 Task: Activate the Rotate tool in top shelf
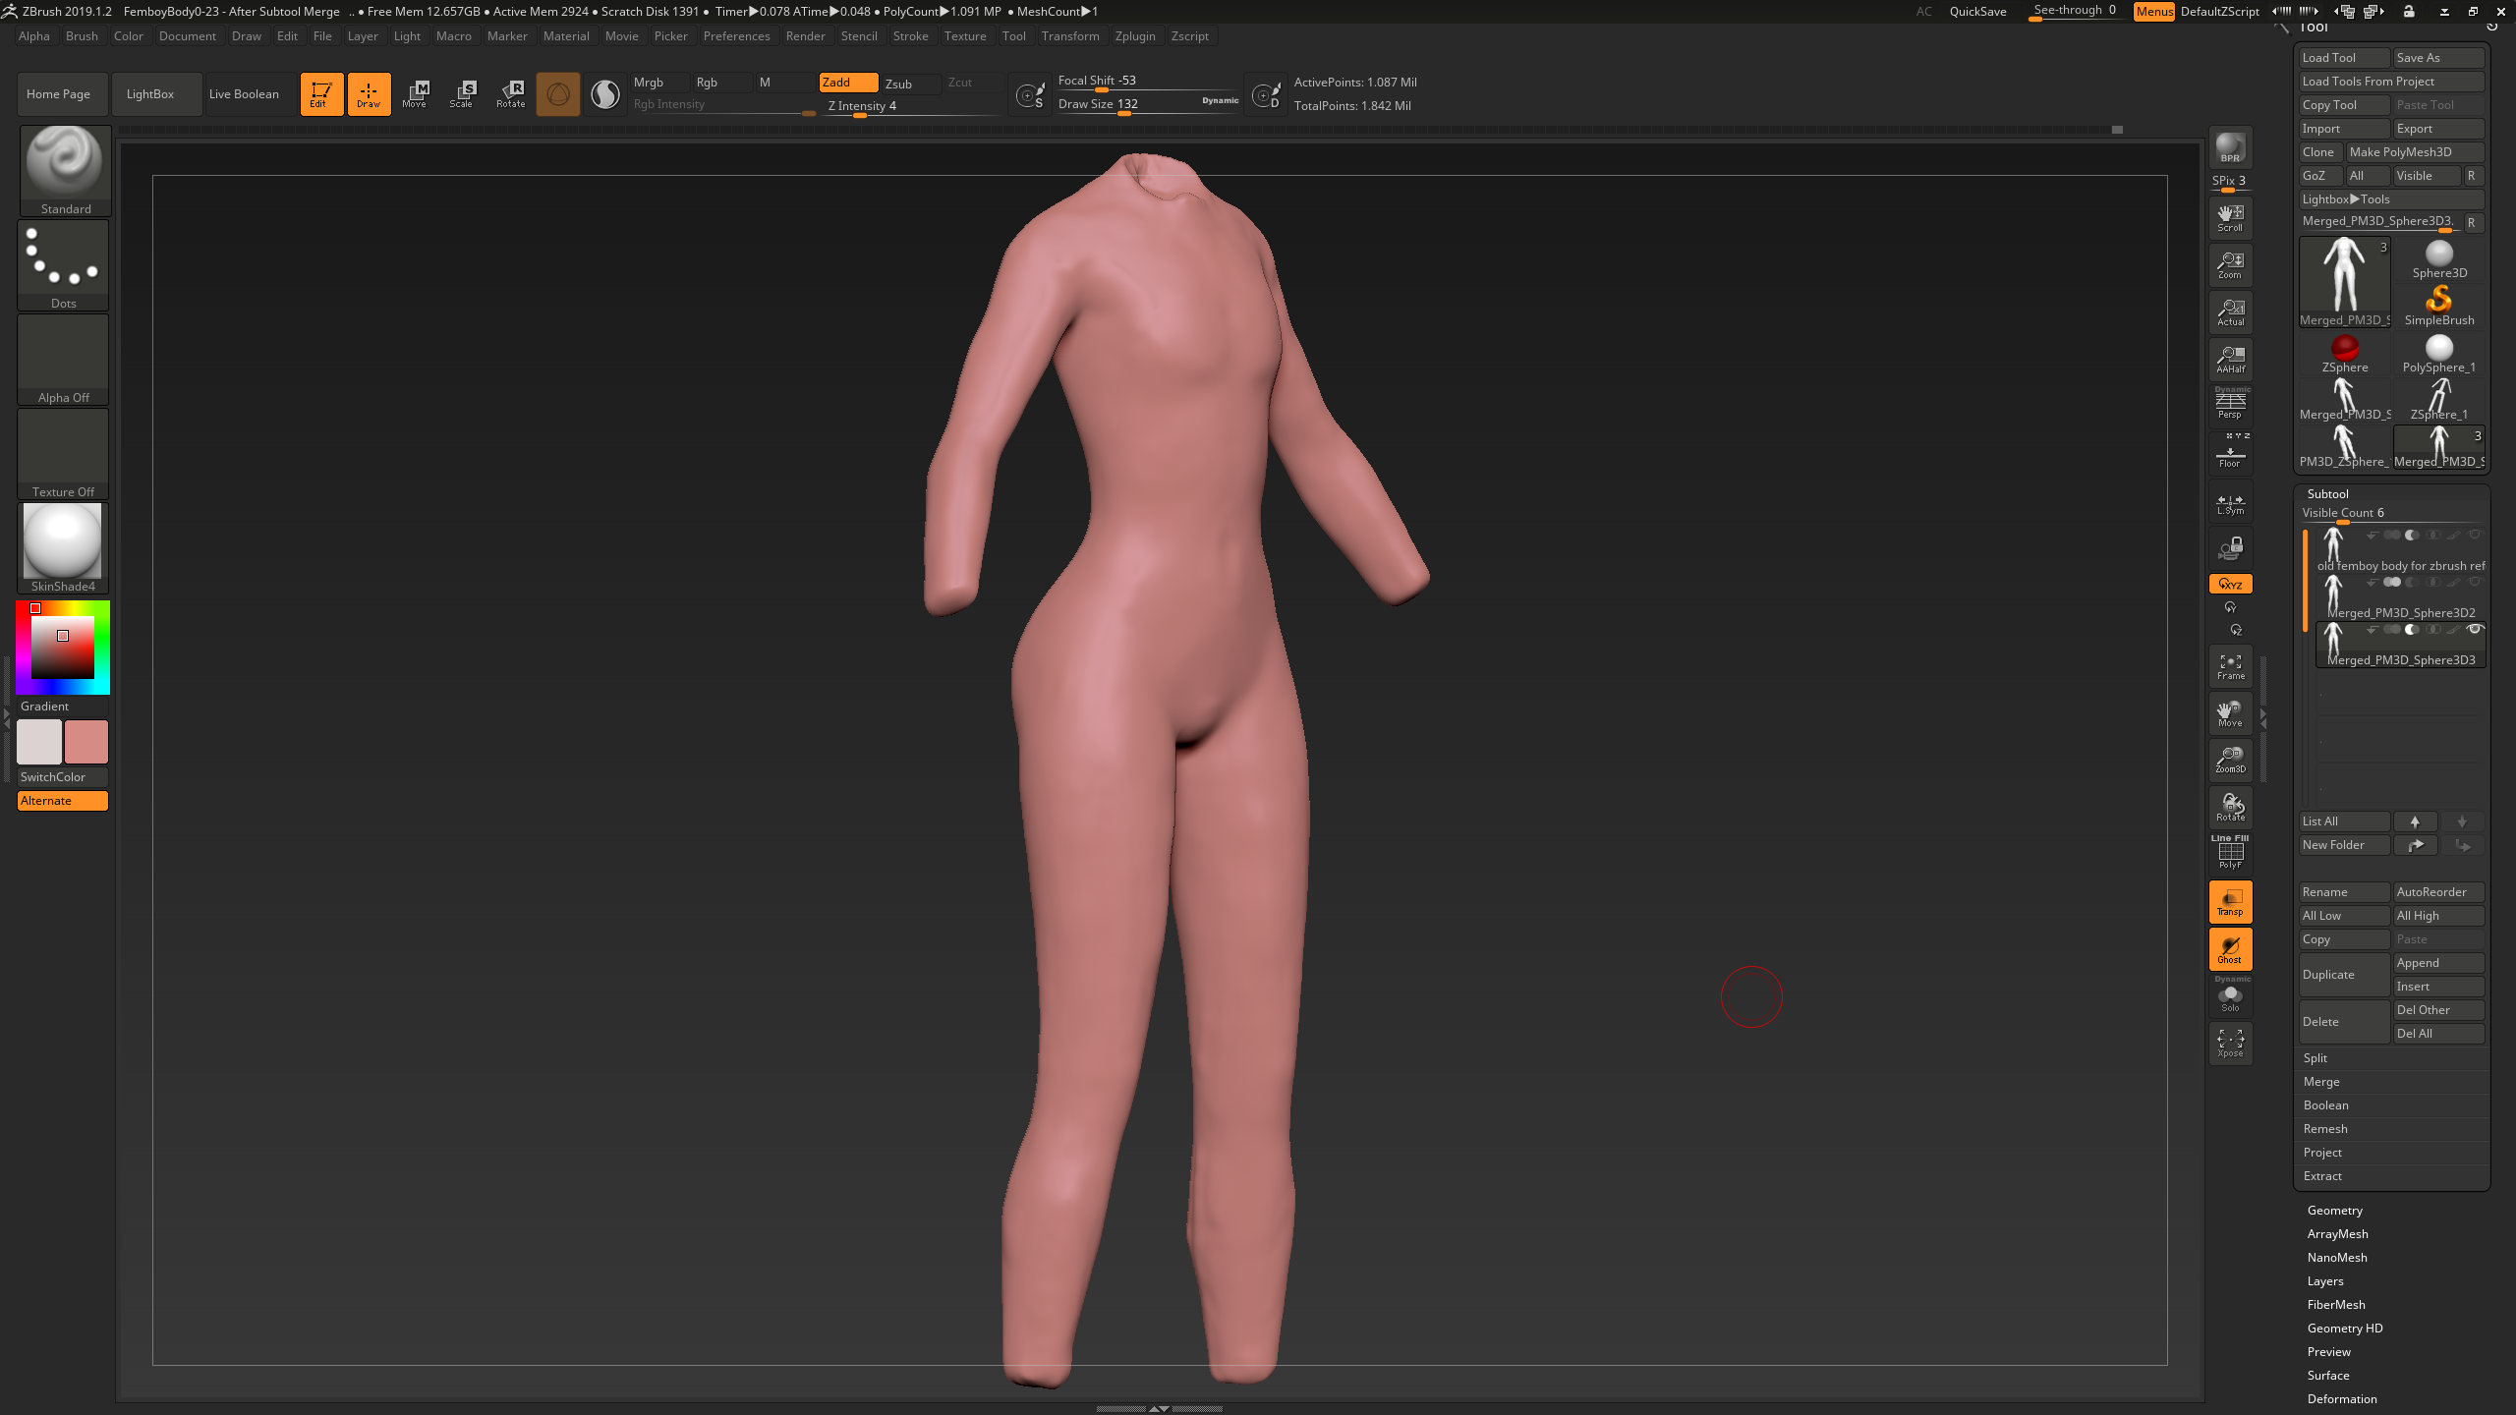coord(510,94)
